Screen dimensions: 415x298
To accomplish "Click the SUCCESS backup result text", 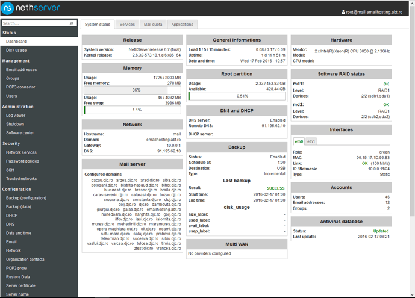I will click(x=275, y=188).
